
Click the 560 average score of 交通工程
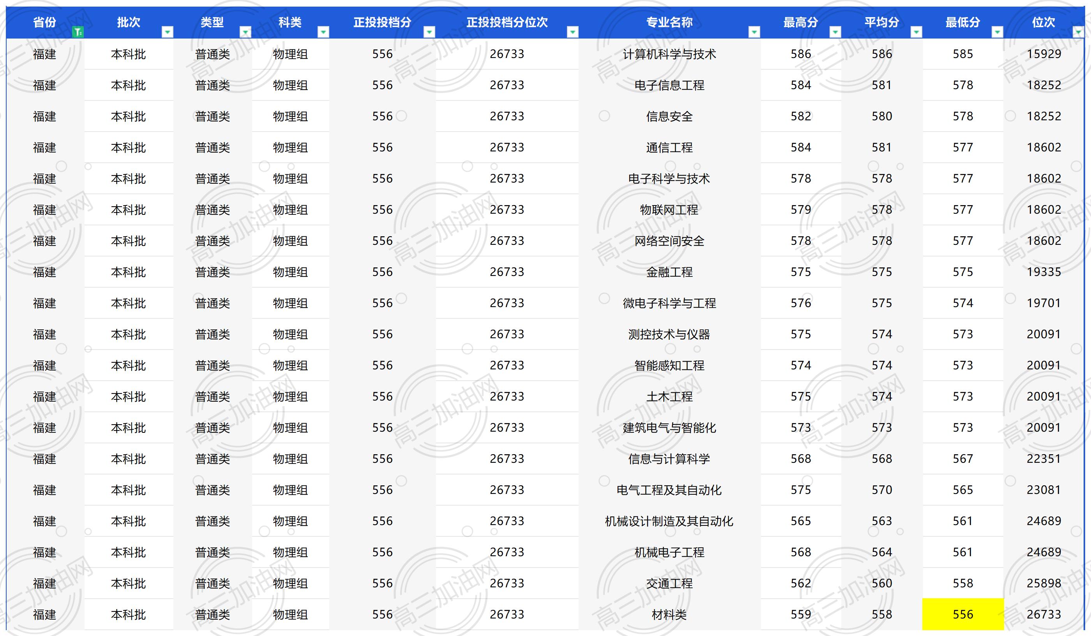point(882,583)
